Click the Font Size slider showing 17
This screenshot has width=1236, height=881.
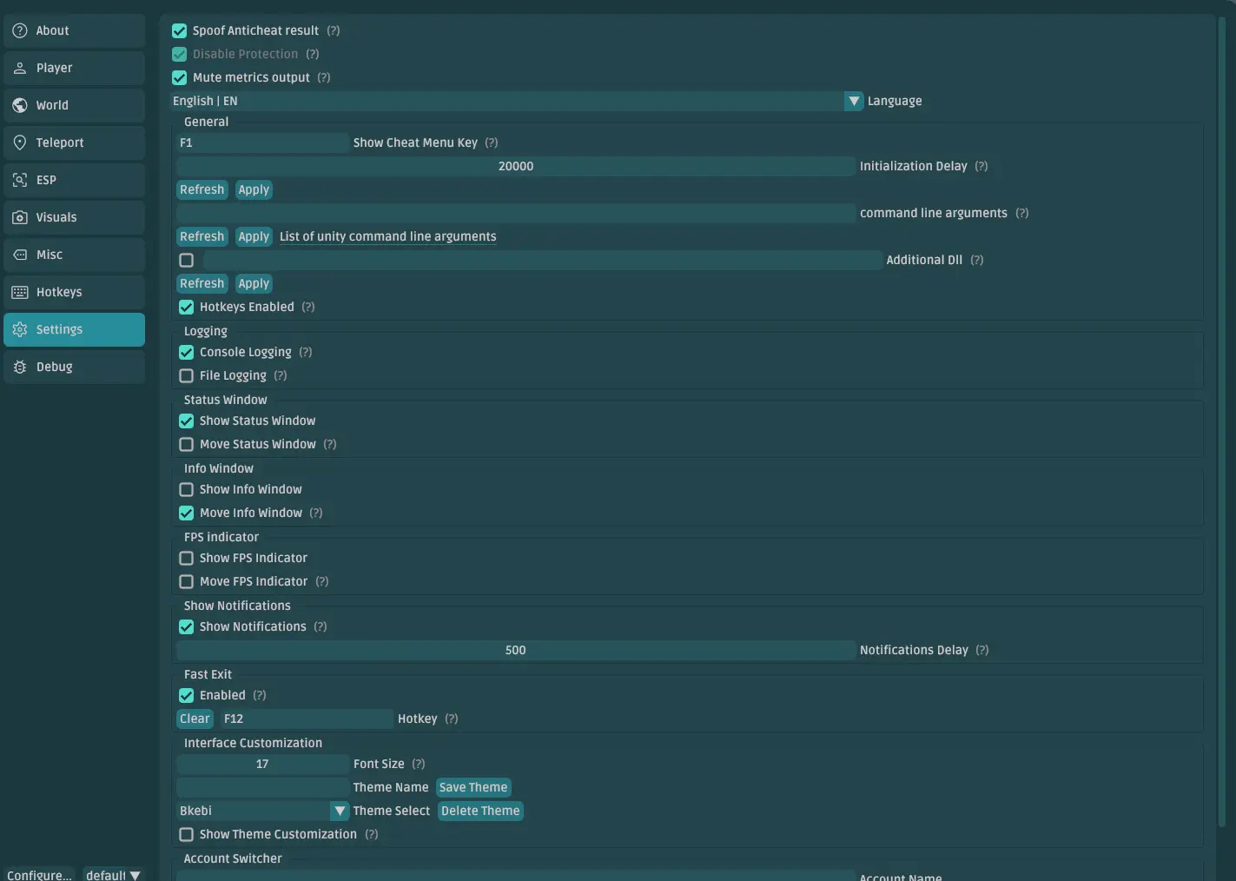click(x=262, y=764)
